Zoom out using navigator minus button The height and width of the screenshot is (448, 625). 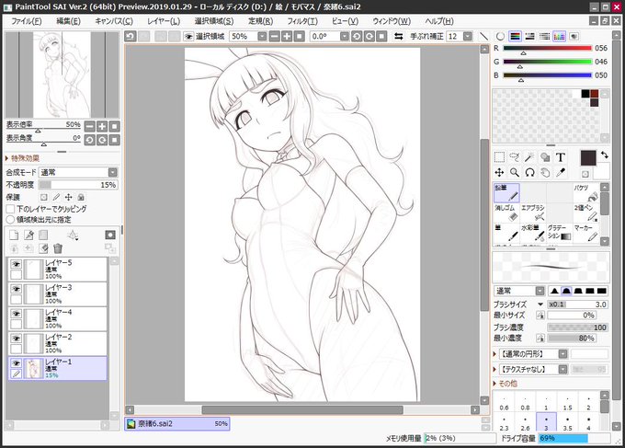point(90,126)
